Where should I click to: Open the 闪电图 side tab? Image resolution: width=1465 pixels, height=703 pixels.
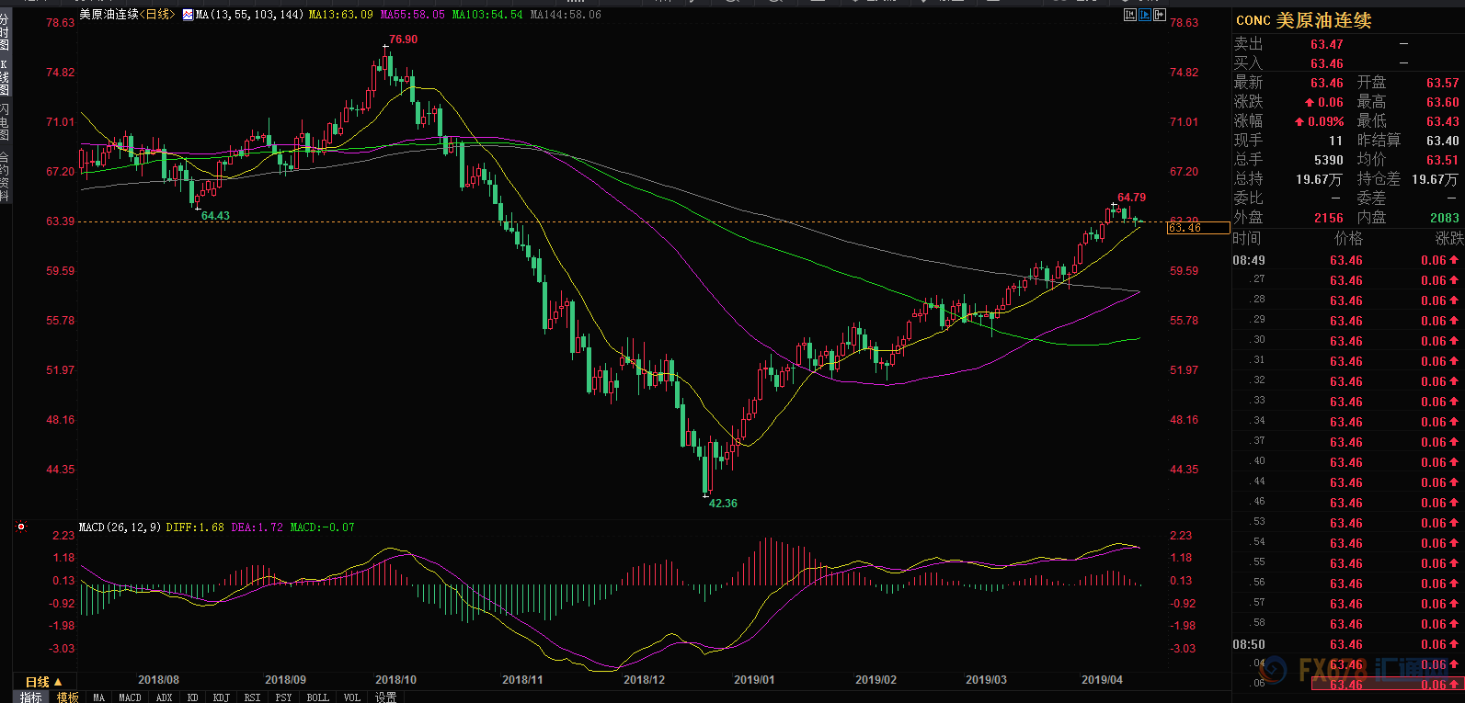point(5,121)
